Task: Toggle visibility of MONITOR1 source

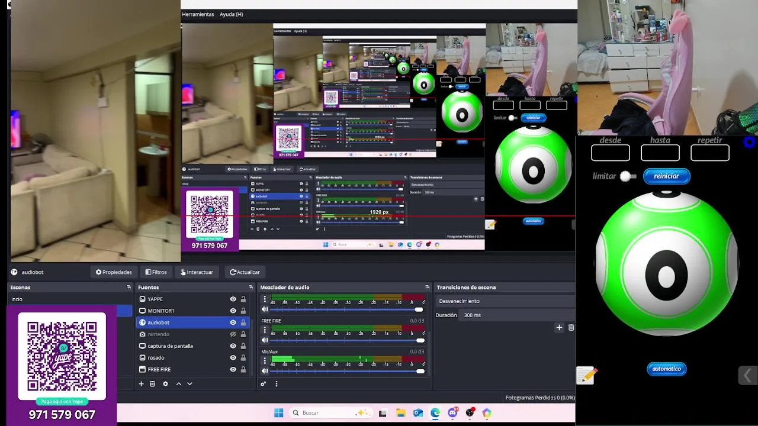Action: point(233,311)
